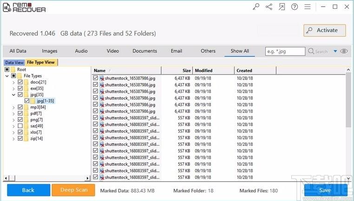Click the first shutterstock_168083597_slid... file icon
Viewport: 354px width, 201px height.
click(x=102, y=118)
